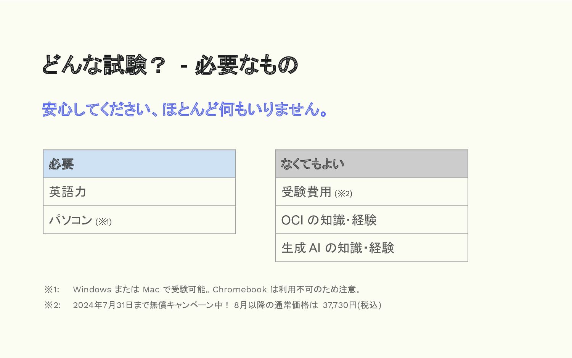The image size is (572, 358).
Task: Click the 必要 table header cell
Action: 139,164
